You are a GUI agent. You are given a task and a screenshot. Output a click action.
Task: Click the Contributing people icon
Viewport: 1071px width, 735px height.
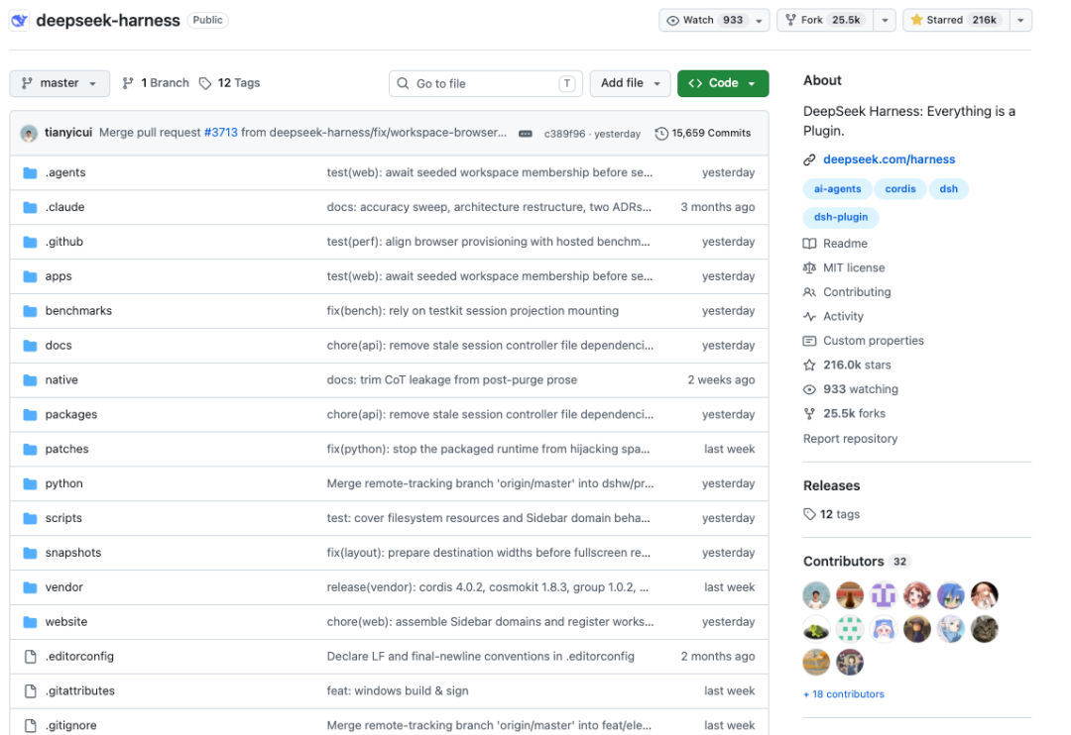click(x=809, y=292)
